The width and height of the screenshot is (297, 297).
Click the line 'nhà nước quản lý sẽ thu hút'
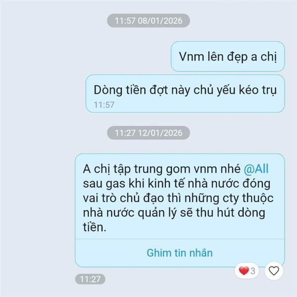[174, 213]
